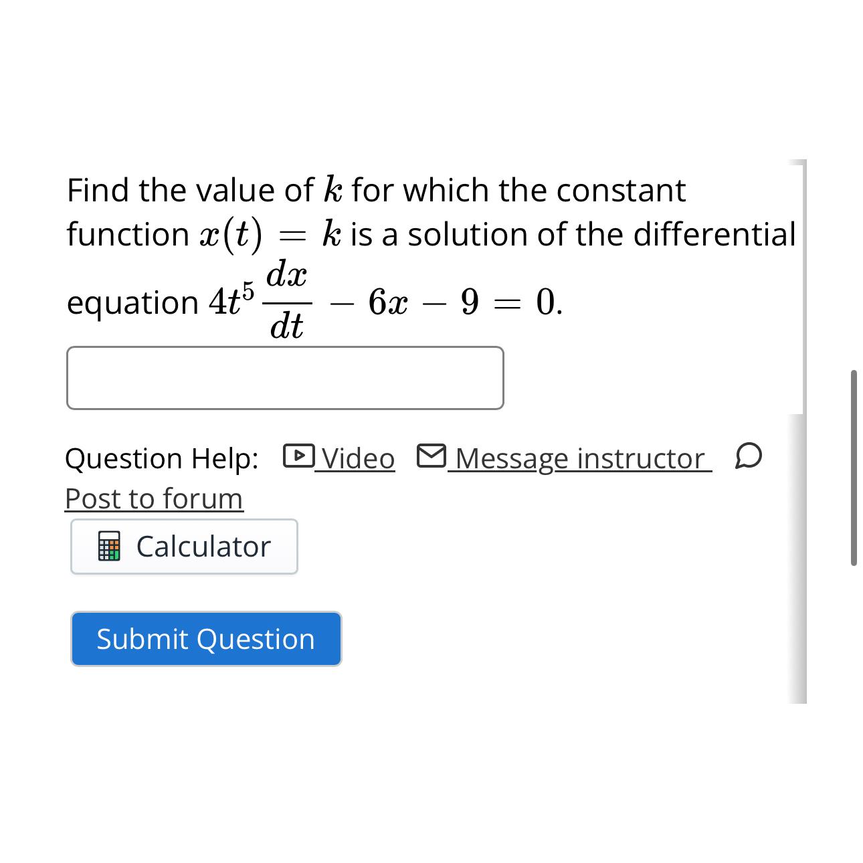Submit the question using the blue button
Image resolution: width=863 pixels, height=863 pixels.
pyautogui.click(x=205, y=639)
